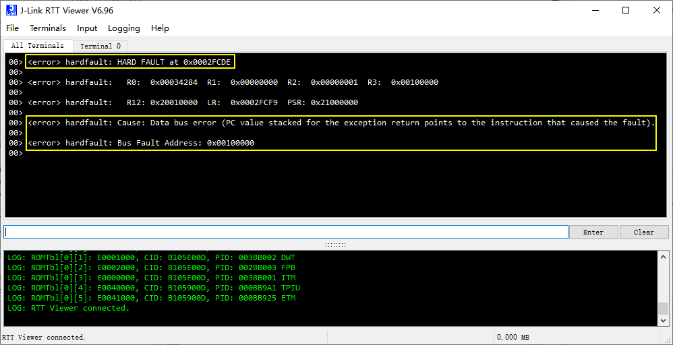Click the ROMTbl[0][2] FPB log line

tap(152, 268)
